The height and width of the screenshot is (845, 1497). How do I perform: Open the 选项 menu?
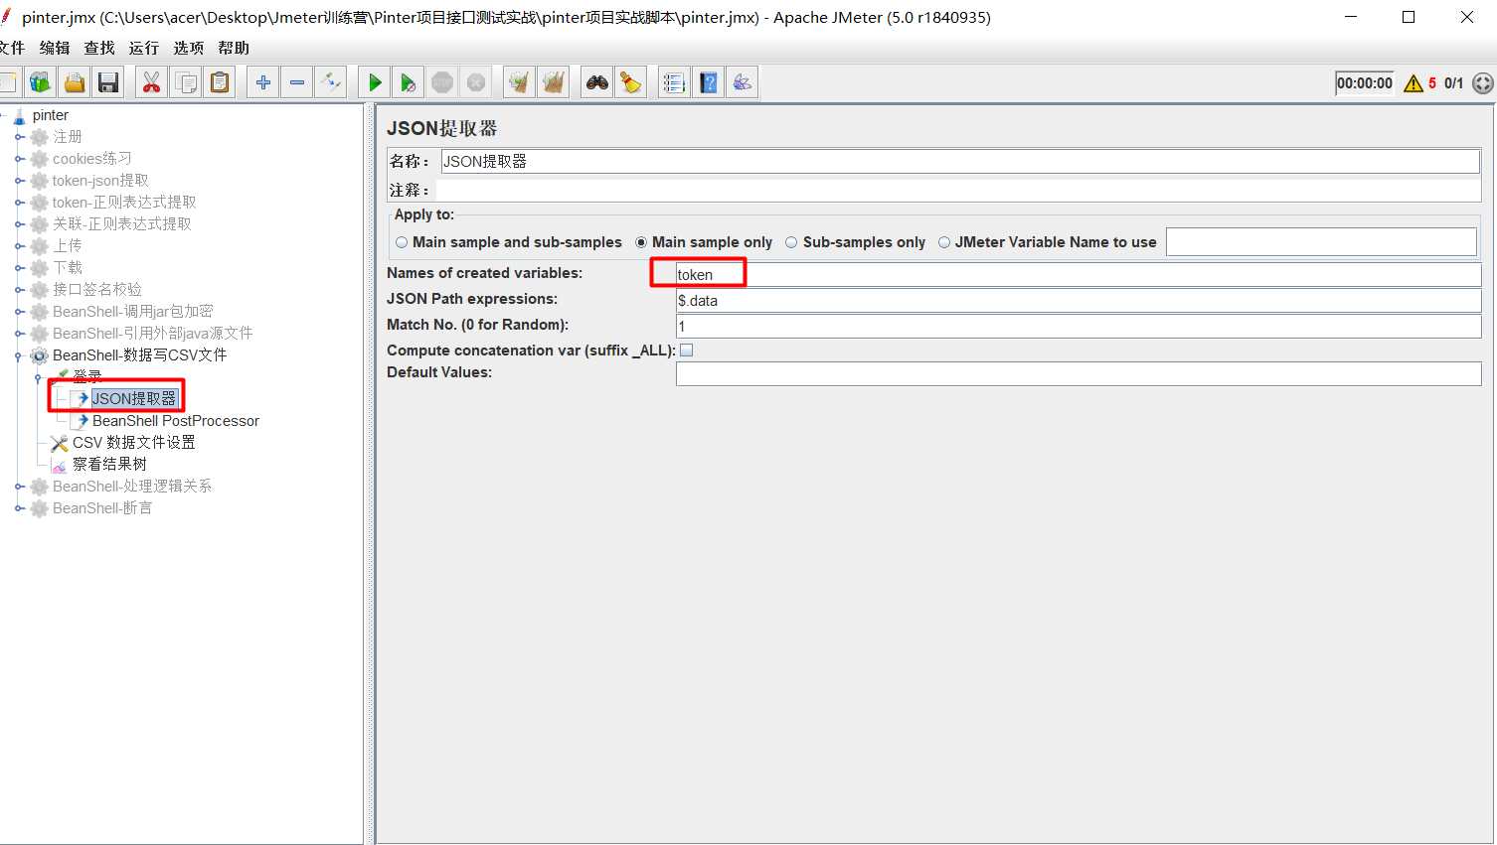click(189, 48)
